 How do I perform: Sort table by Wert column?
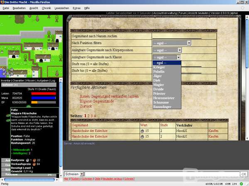(x=144, y=125)
